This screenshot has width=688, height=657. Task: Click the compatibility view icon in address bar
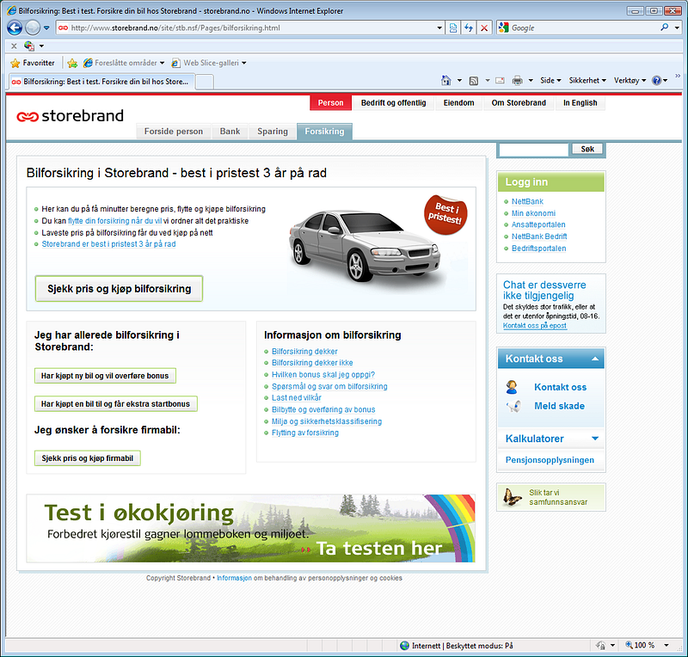tap(453, 28)
